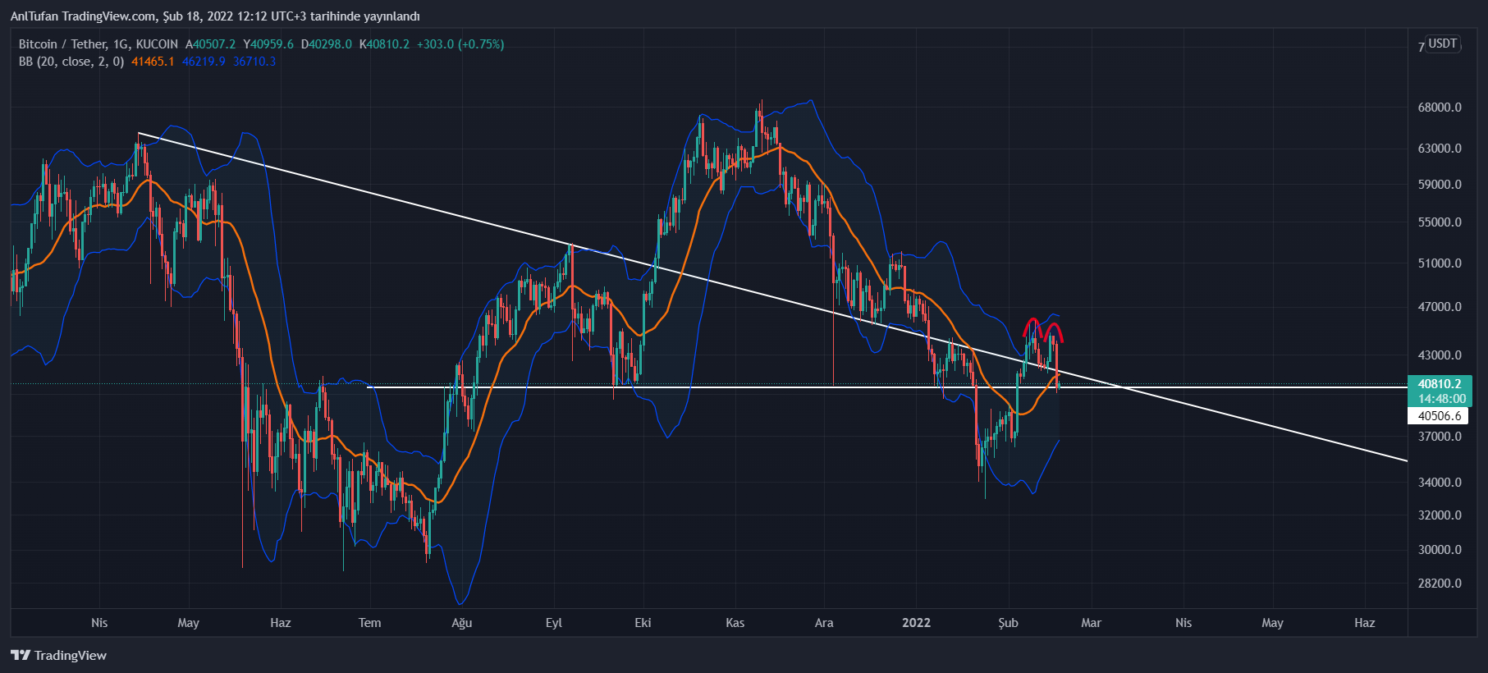Click the 68000.0 level on price axis

1440,108
